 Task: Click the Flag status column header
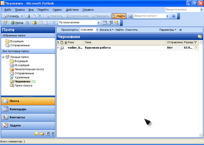pyautogui.click(x=196, y=42)
